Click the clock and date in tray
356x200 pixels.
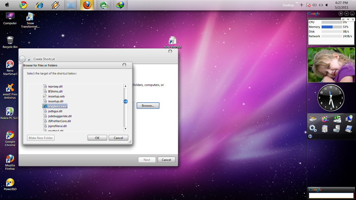pyautogui.click(x=341, y=5)
